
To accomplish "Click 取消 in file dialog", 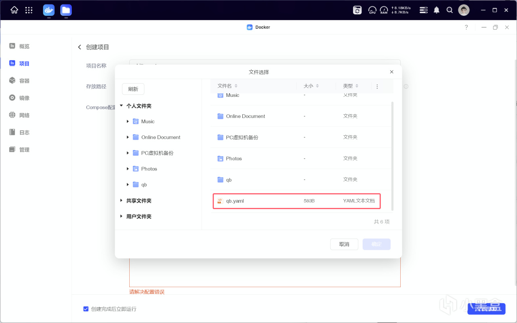I will (344, 244).
